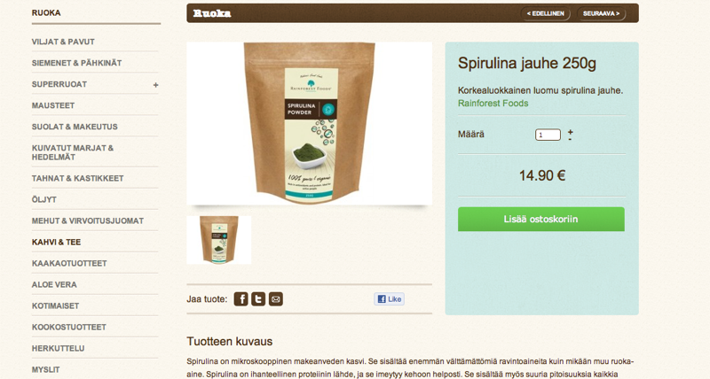Viewport: 710px width, 379px height.
Task: Expand the Superruoat category plus icon
Action: (x=156, y=85)
